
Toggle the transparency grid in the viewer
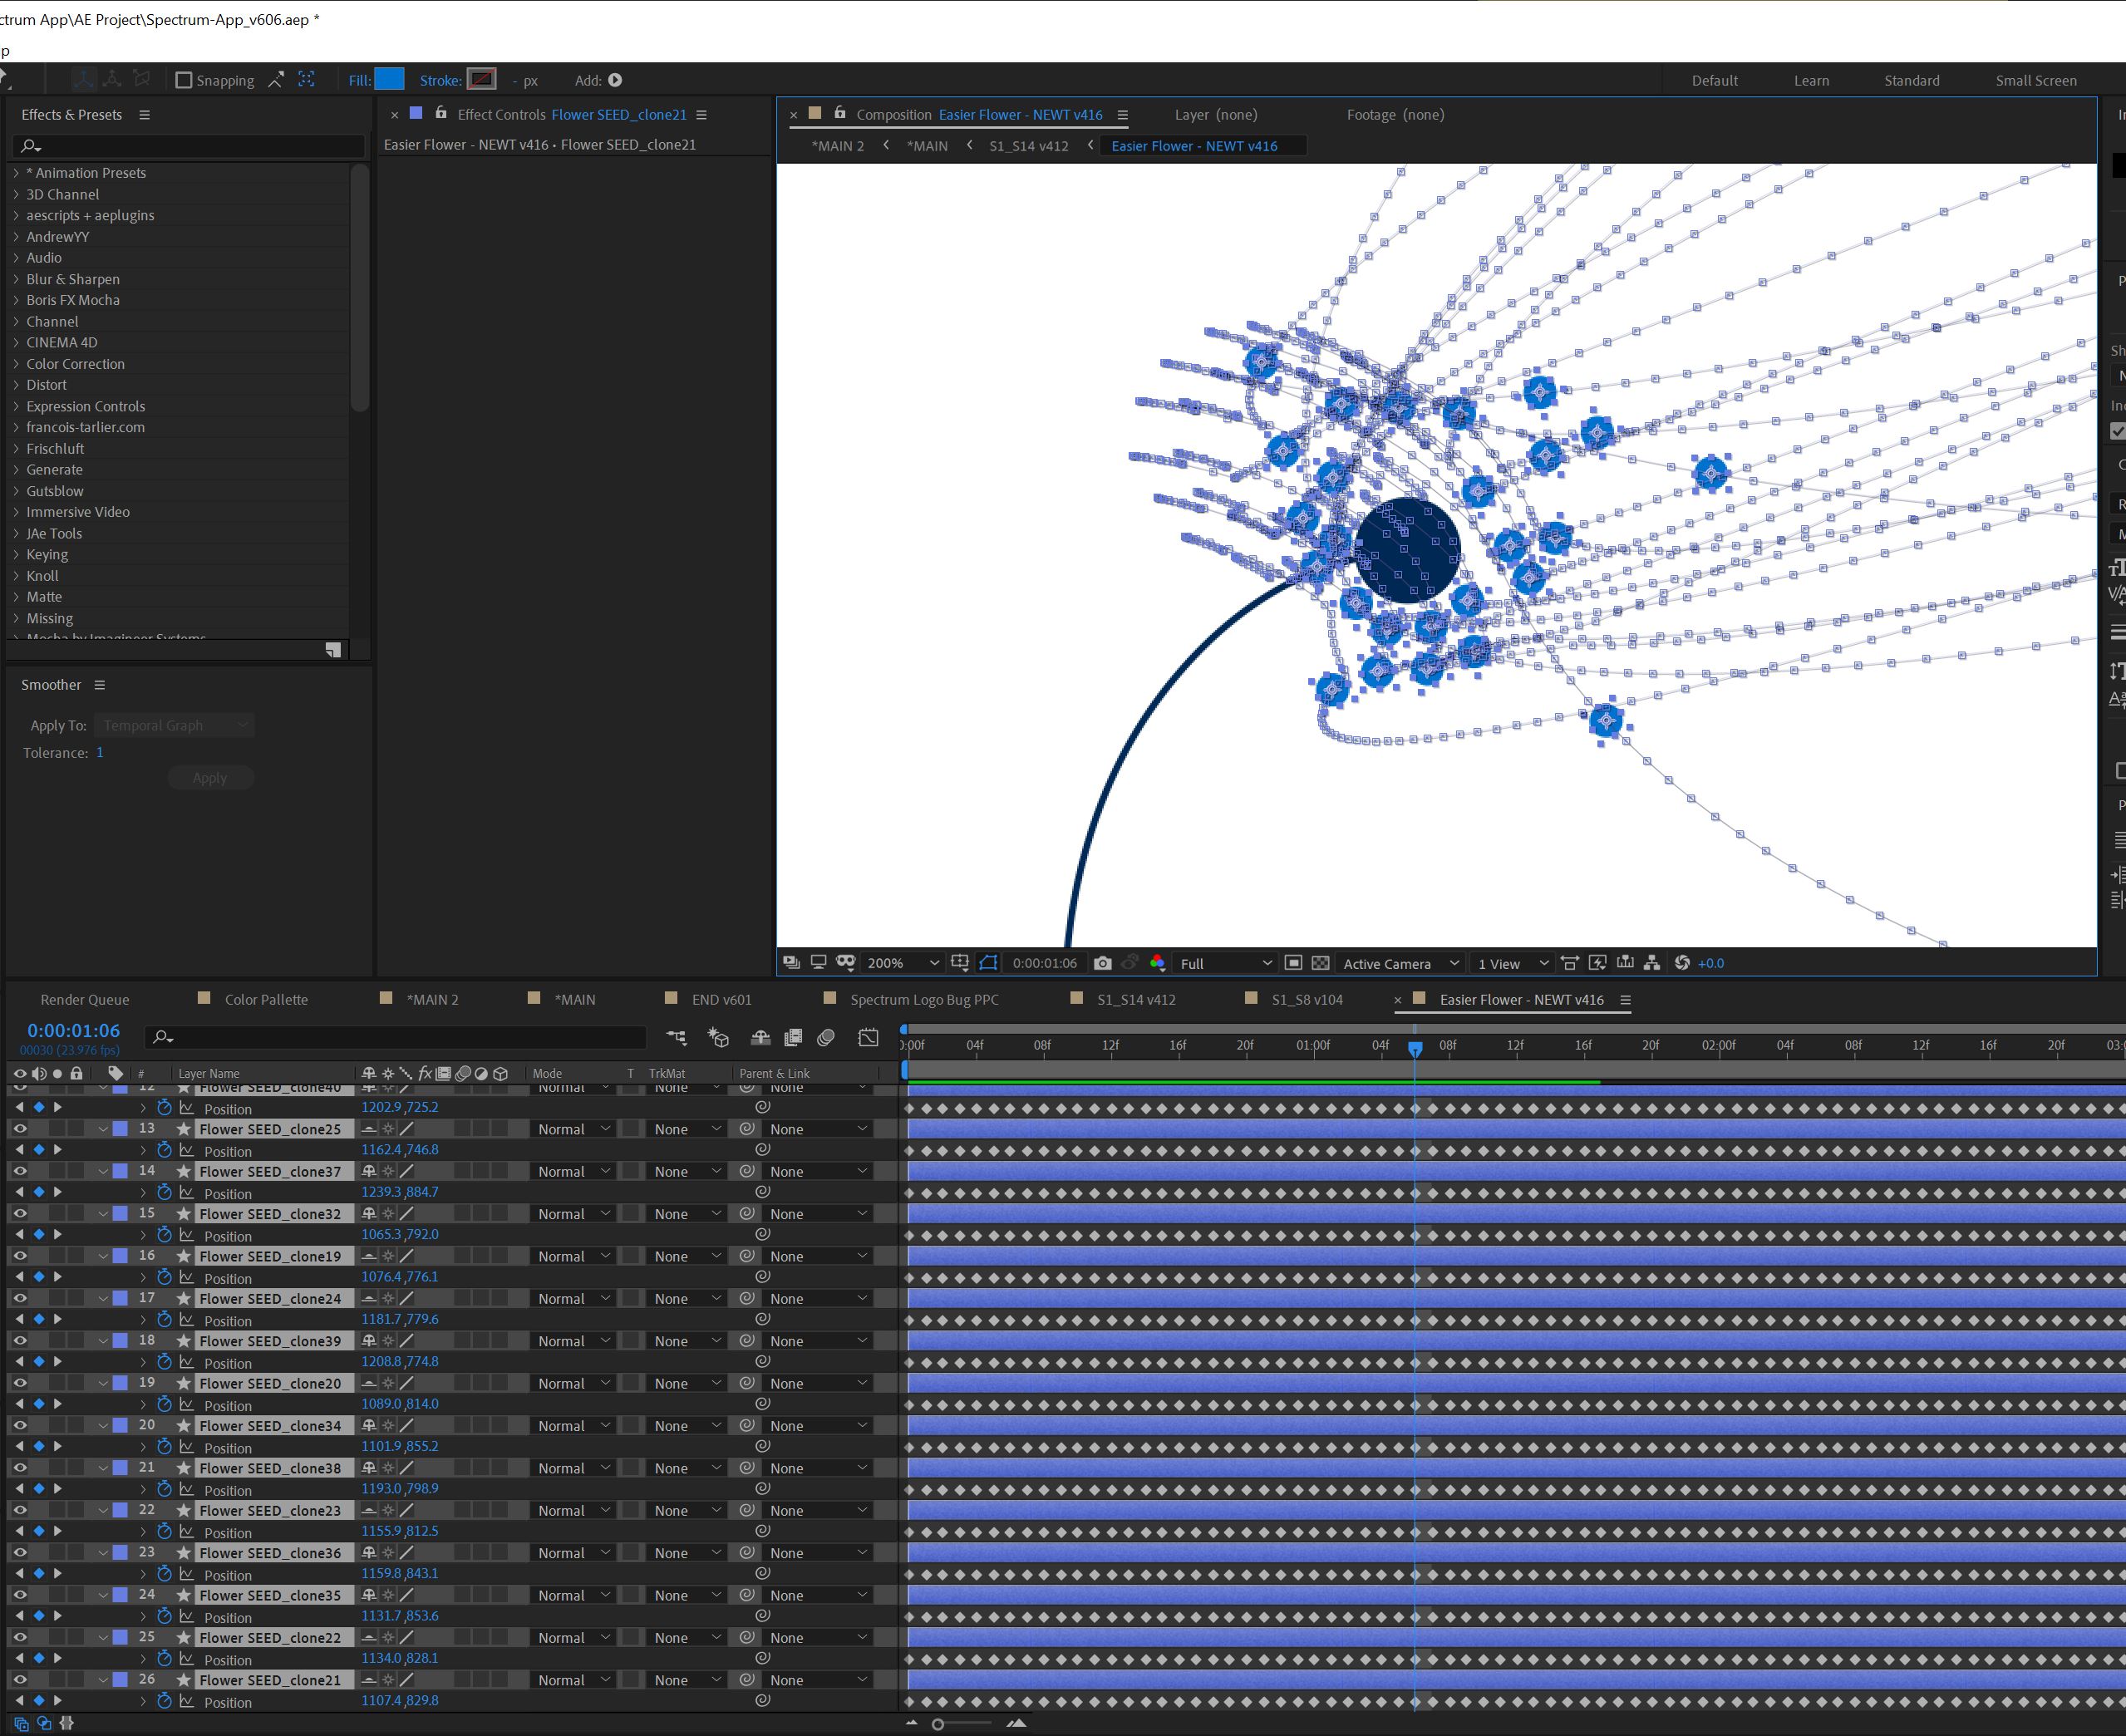point(1321,963)
